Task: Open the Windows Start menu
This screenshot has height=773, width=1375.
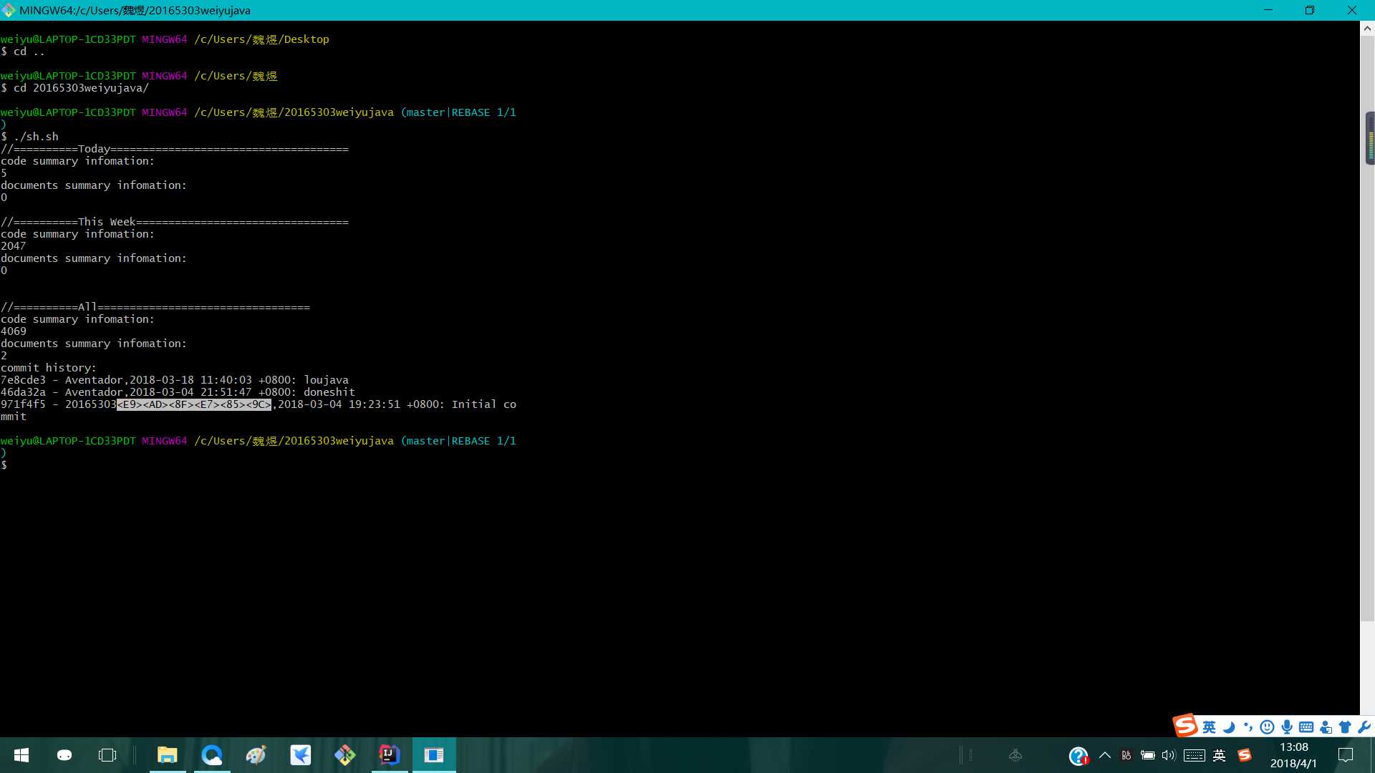Action: tap(21, 755)
